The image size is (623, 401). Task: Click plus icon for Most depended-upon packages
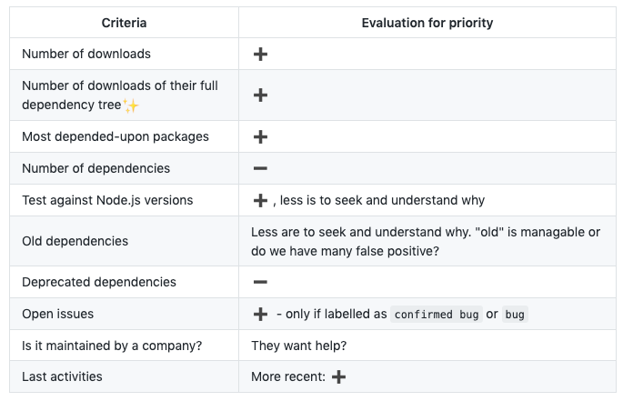260,137
